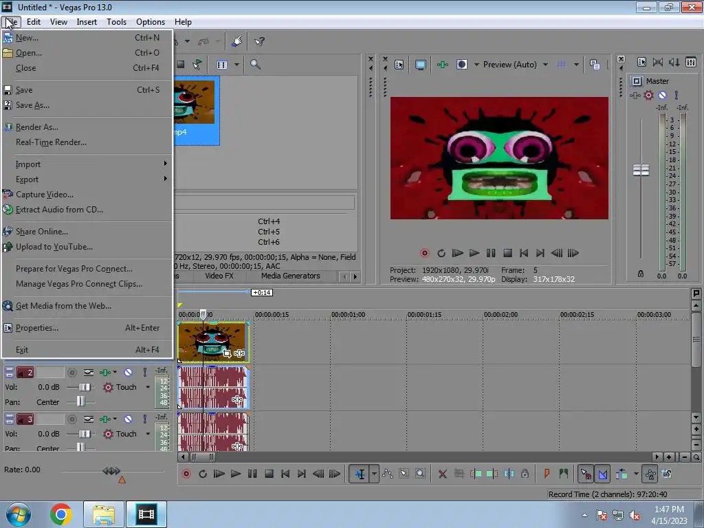Stop playback in the preview window
Screen dimensions: 704x528
pos(507,253)
